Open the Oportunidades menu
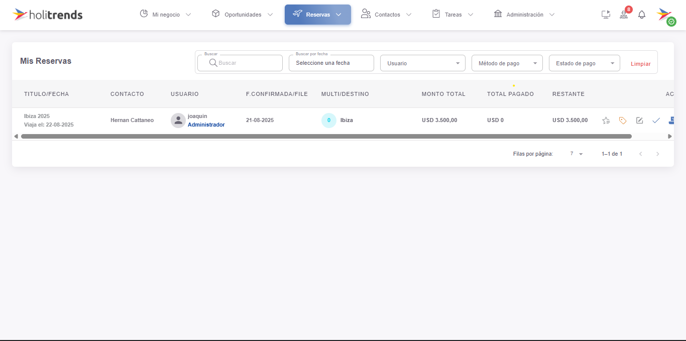This screenshot has width=686, height=341. pyautogui.click(x=242, y=15)
